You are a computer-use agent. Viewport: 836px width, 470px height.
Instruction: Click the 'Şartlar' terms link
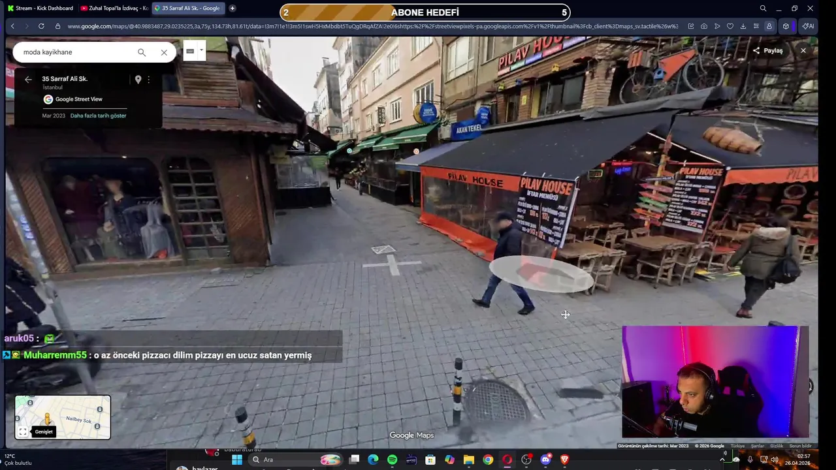point(758,446)
